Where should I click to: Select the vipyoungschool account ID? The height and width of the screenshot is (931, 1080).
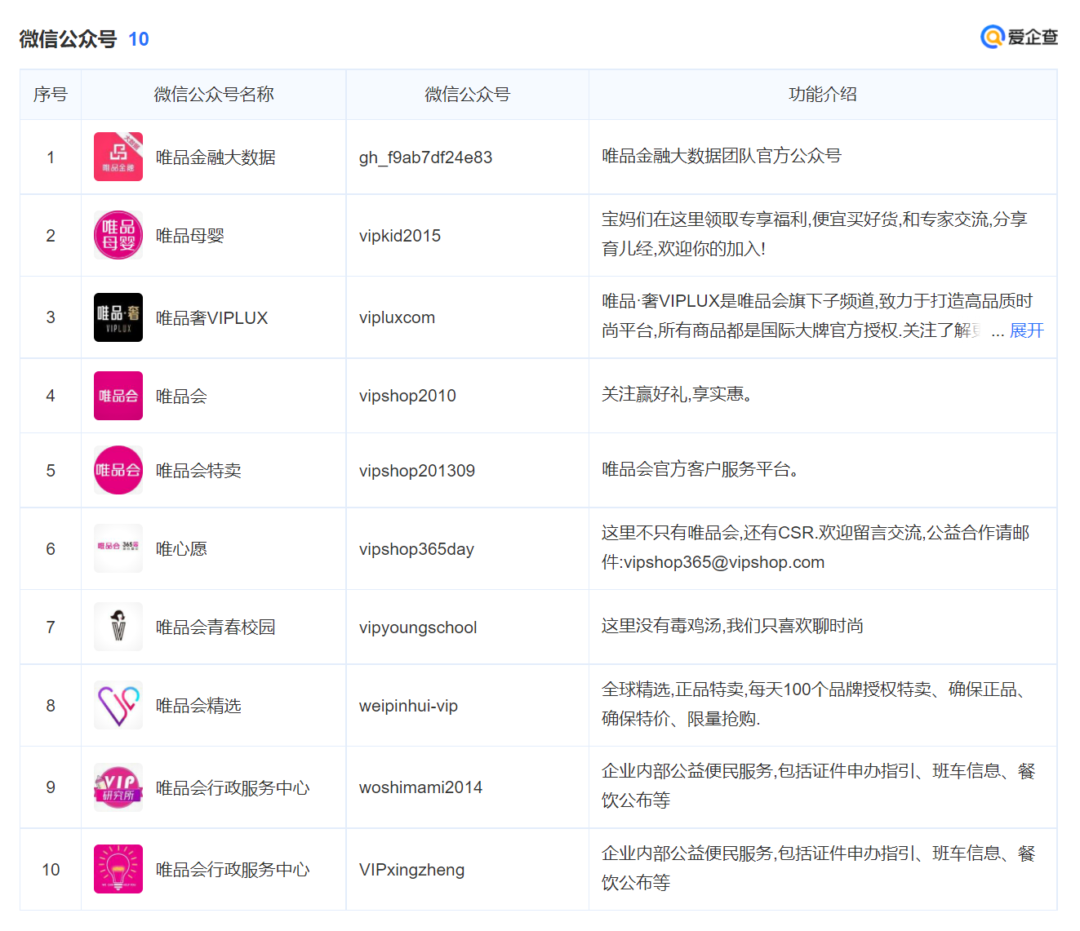(418, 627)
